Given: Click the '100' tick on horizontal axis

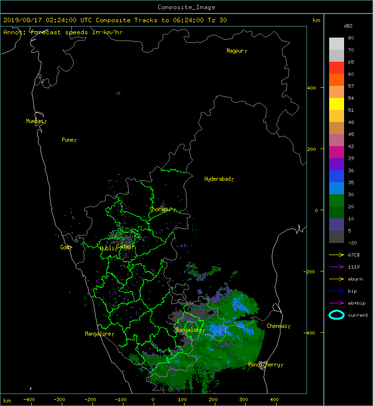Looking at the screenshot, I should (x=182, y=400).
